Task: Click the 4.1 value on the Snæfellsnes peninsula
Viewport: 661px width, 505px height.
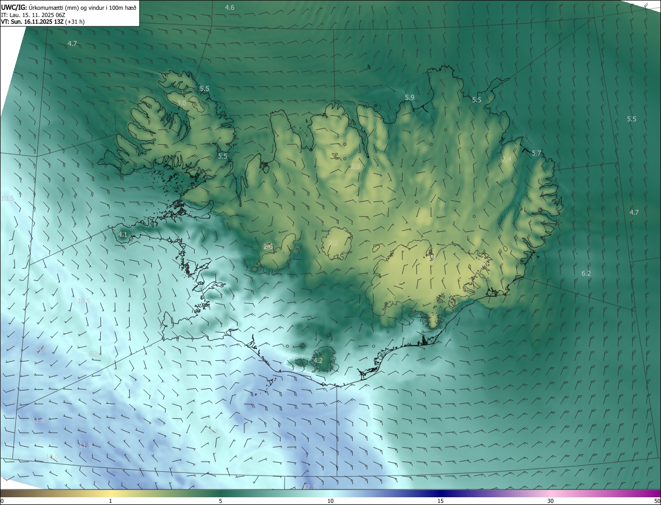Action: (x=123, y=234)
